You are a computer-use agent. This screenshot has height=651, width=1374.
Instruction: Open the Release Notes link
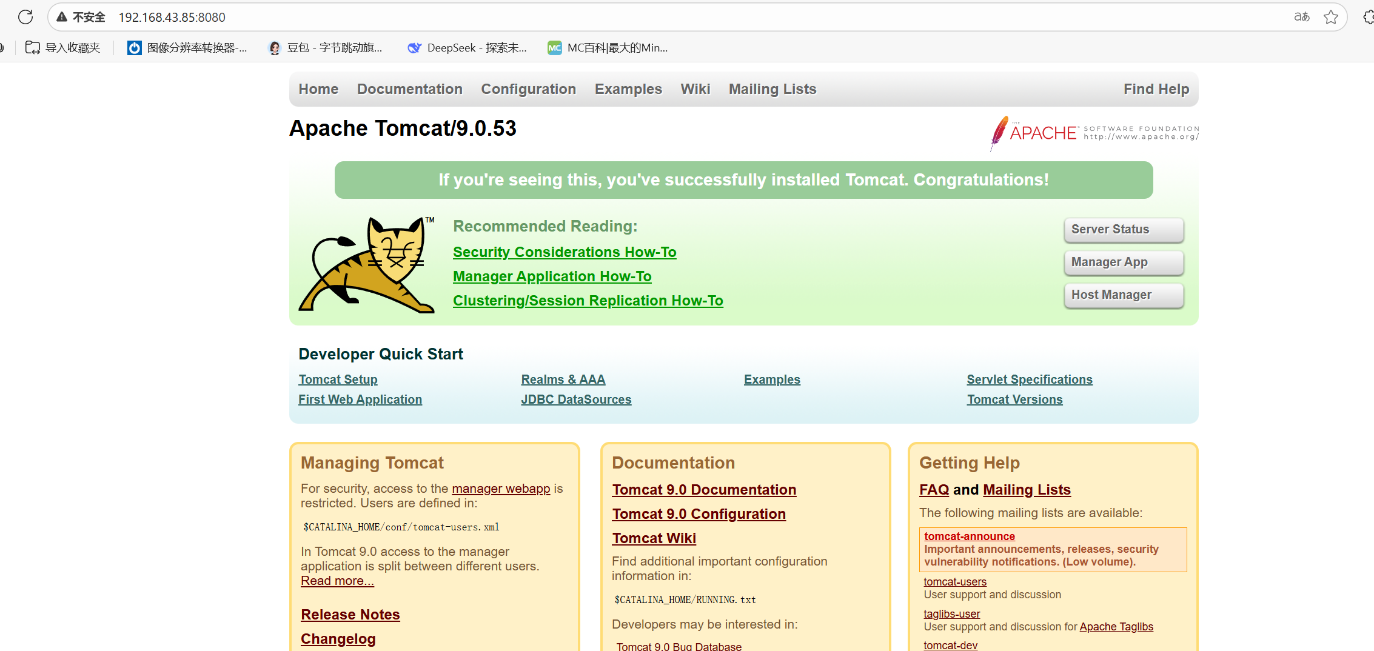pyautogui.click(x=350, y=615)
